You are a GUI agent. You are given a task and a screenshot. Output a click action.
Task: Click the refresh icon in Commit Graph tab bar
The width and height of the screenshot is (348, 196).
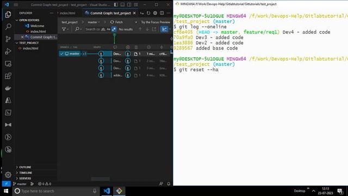(148, 13)
